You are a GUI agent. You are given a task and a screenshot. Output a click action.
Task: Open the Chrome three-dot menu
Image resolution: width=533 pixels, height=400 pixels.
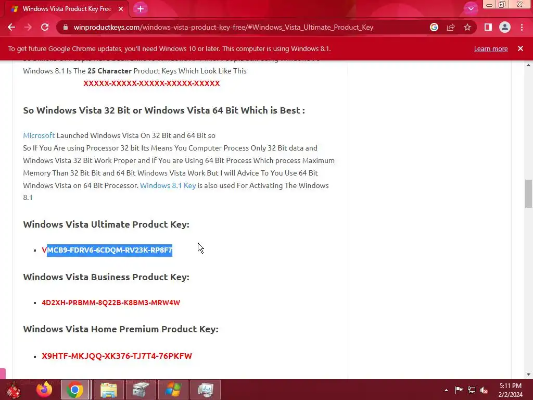(522, 27)
